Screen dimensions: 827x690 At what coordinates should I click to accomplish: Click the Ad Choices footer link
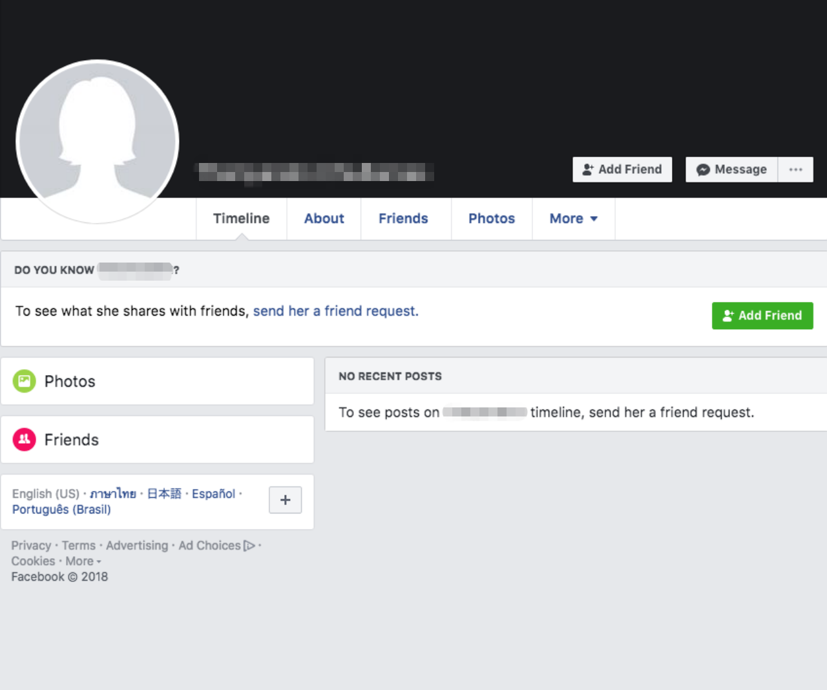point(210,546)
